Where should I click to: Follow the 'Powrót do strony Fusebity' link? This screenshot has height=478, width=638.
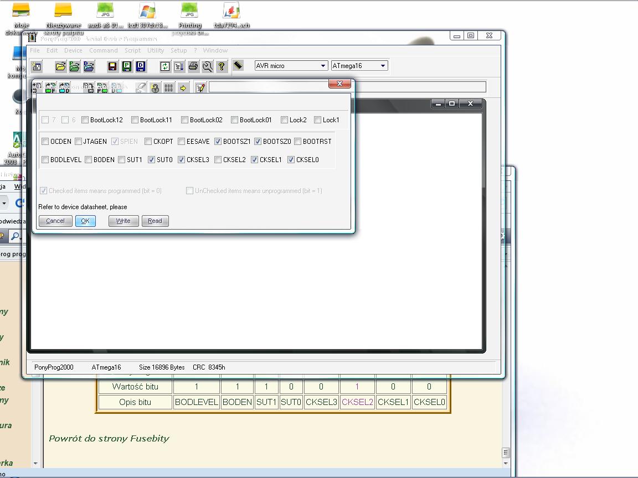[109, 439]
